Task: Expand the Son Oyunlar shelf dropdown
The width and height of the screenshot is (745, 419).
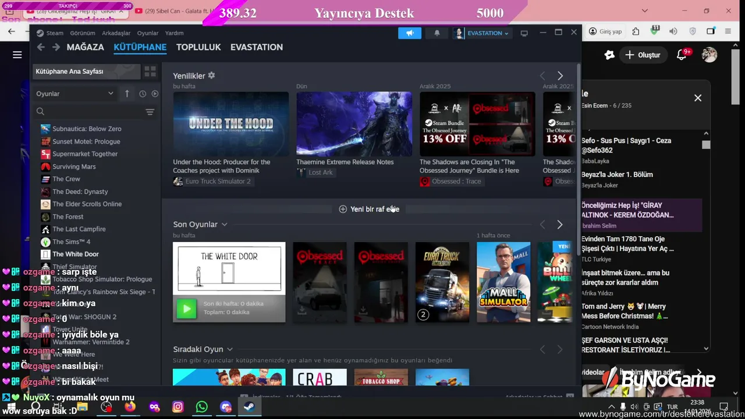Action: point(224,225)
